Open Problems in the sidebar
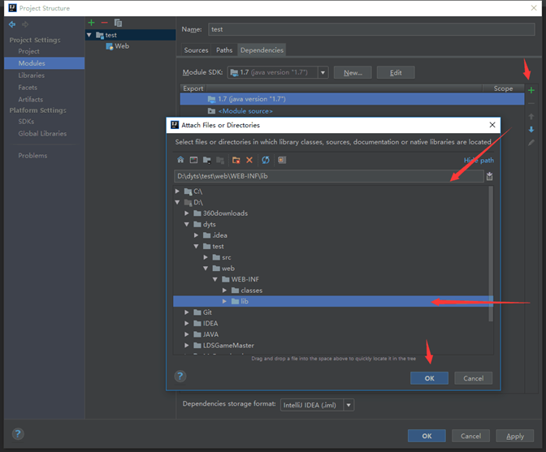The width and height of the screenshot is (546, 452). tap(32, 156)
